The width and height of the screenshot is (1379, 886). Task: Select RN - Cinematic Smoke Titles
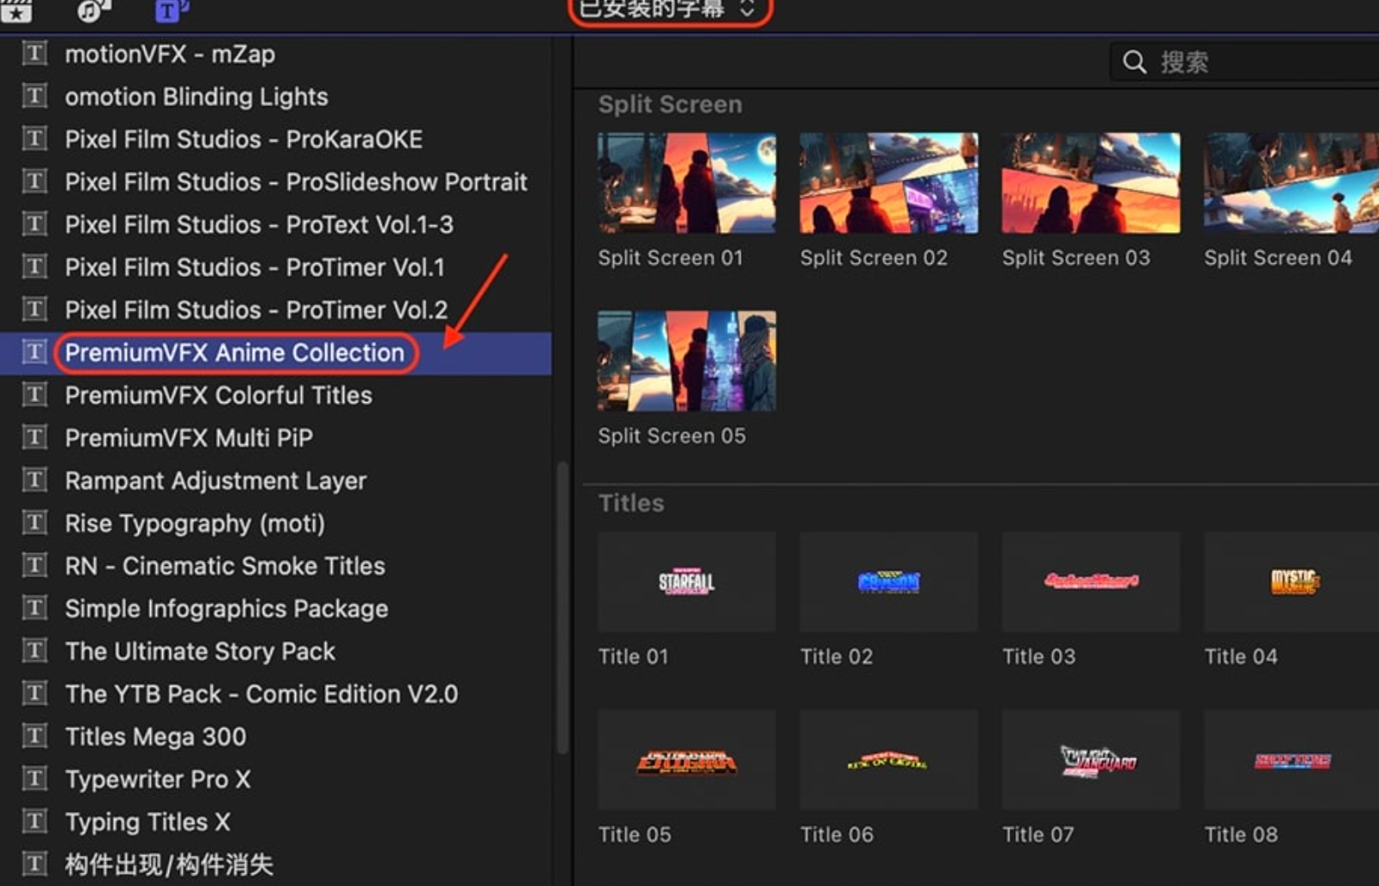(x=225, y=566)
